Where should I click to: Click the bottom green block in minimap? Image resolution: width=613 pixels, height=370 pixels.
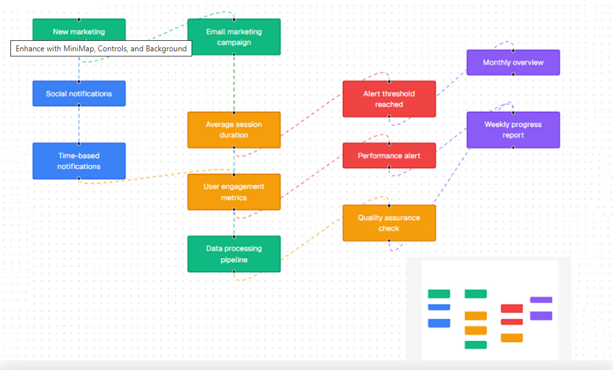[x=475, y=345]
